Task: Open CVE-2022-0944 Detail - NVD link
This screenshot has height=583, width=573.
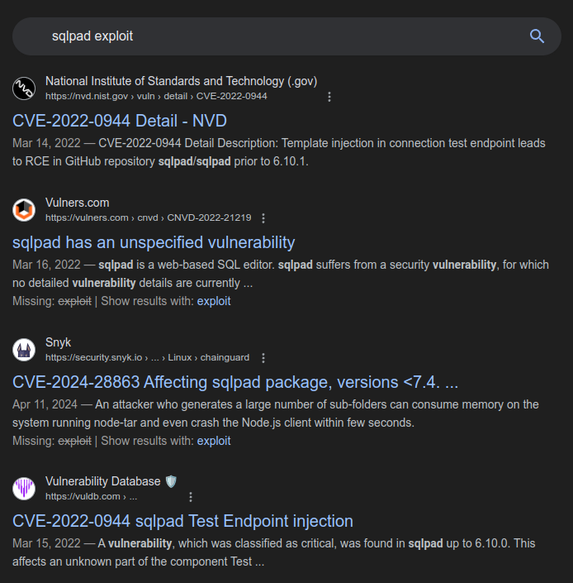Action: click(x=120, y=121)
